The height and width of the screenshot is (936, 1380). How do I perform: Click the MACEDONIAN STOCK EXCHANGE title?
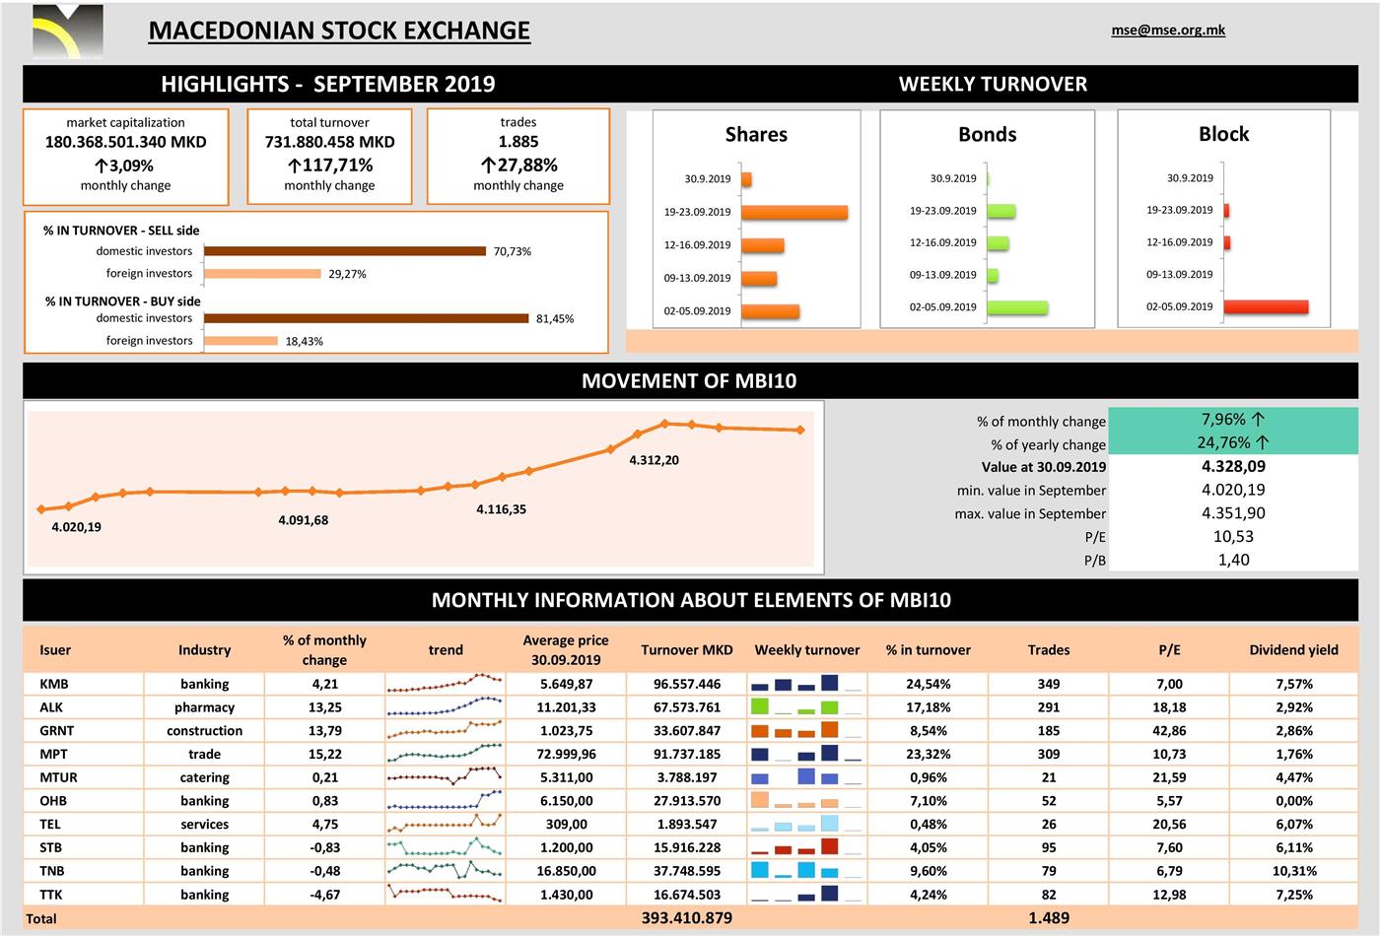(339, 31)
